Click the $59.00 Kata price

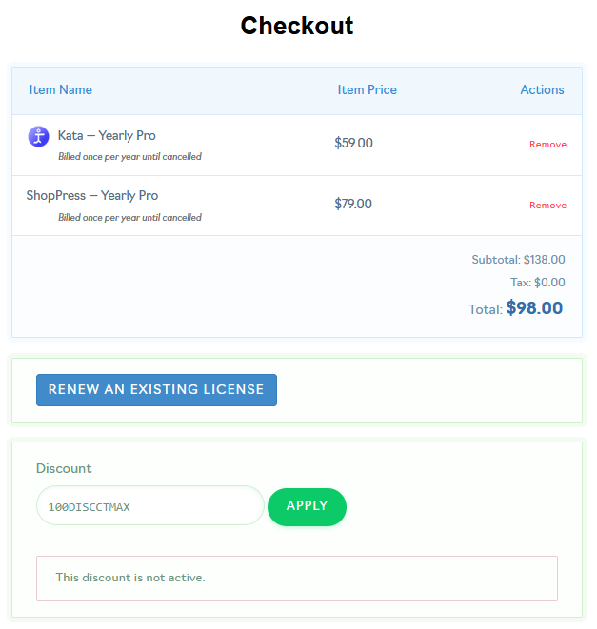pyautogui.click(x=353, y=144)
